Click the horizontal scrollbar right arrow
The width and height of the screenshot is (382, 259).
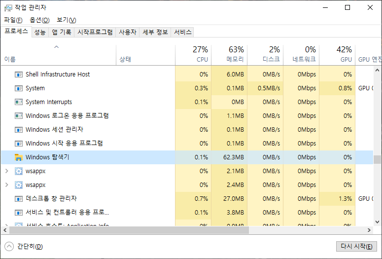tap(369, 230)
